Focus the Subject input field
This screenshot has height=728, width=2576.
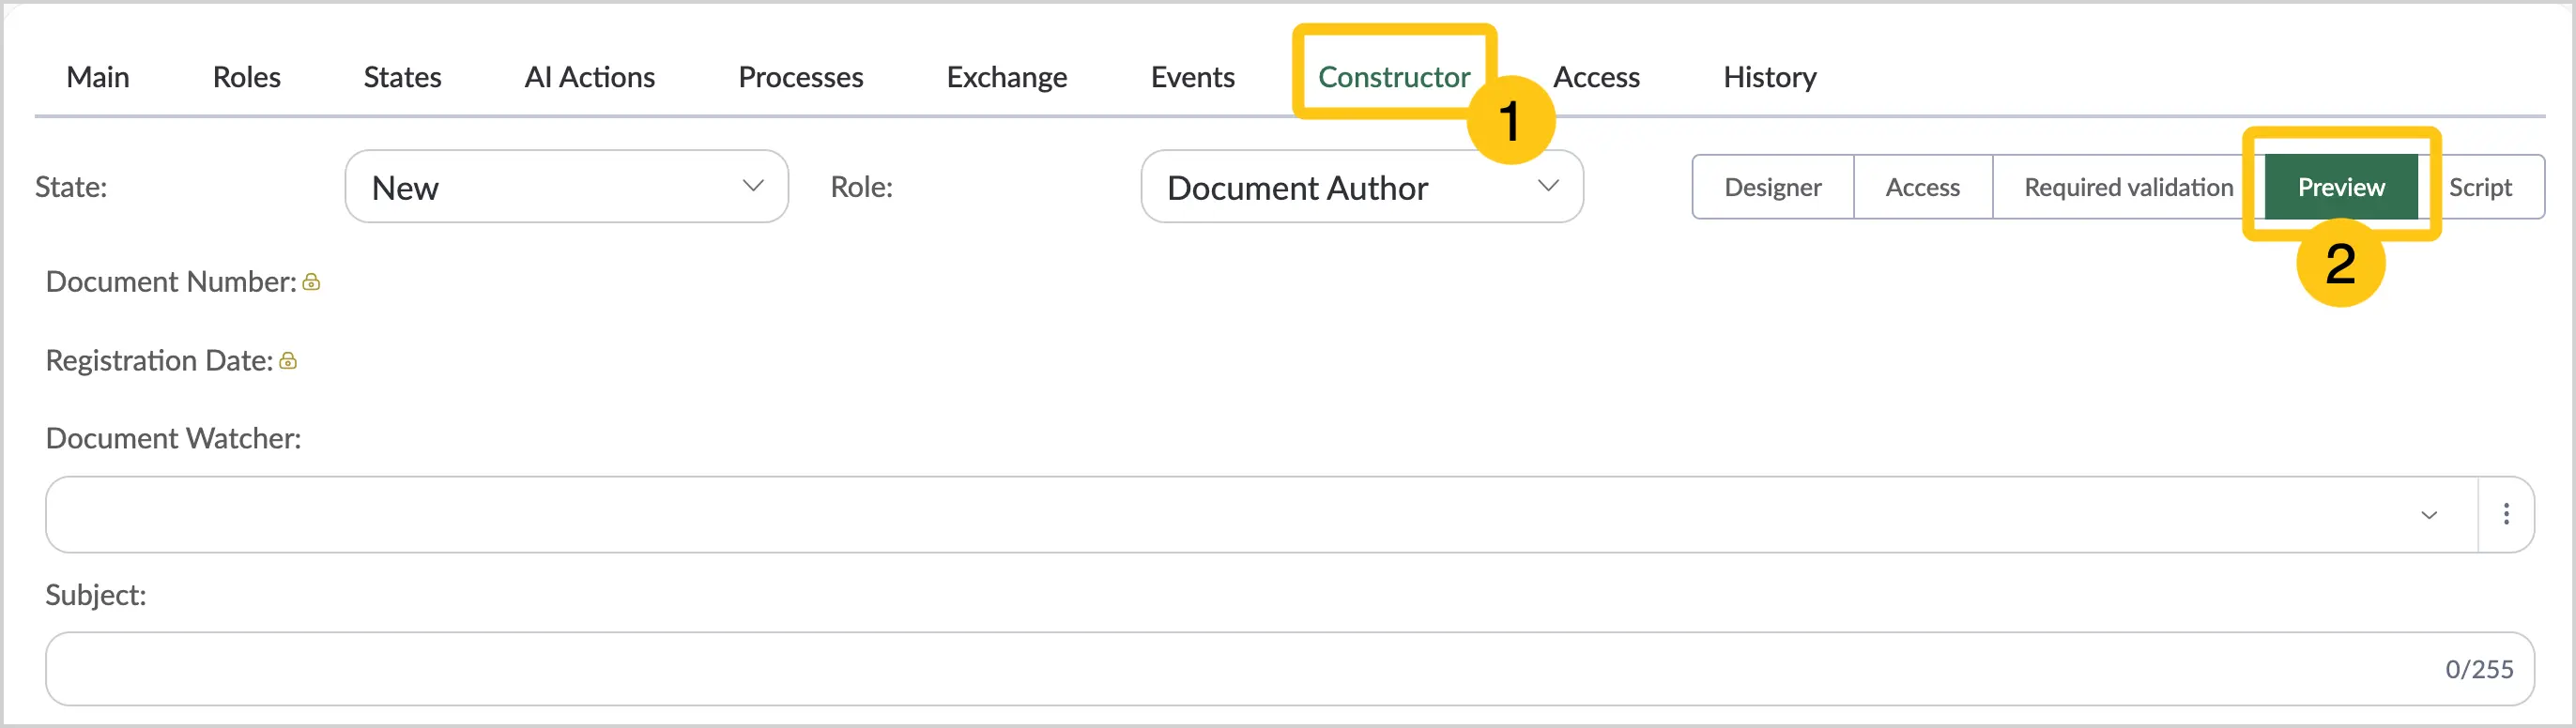coord(1289,668)
